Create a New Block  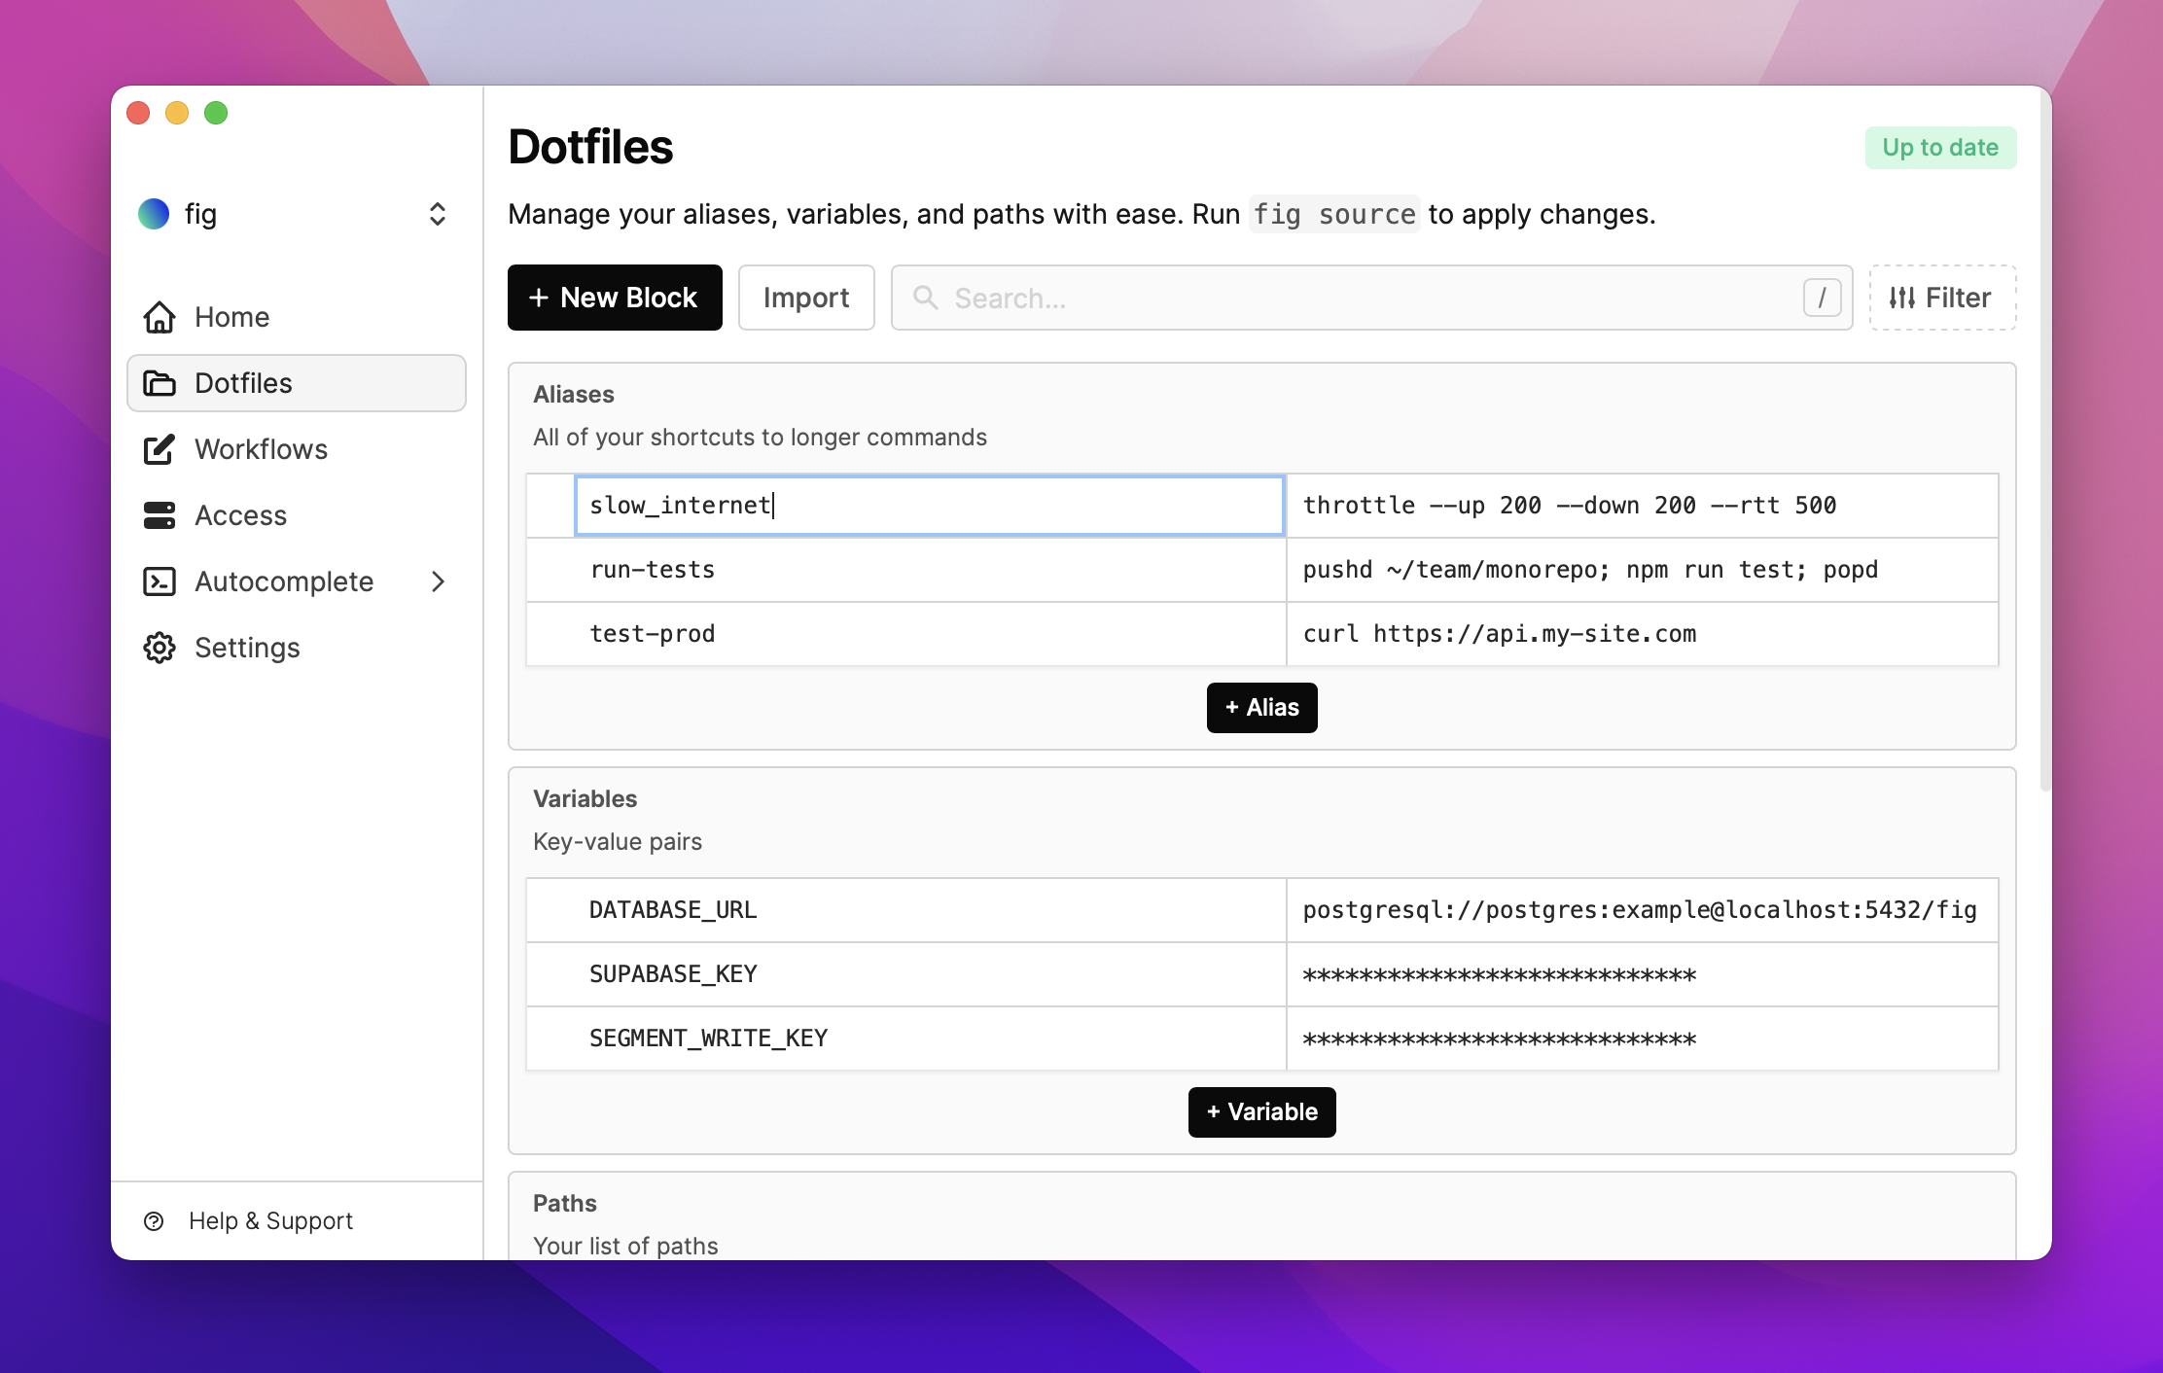pos(615,298)
